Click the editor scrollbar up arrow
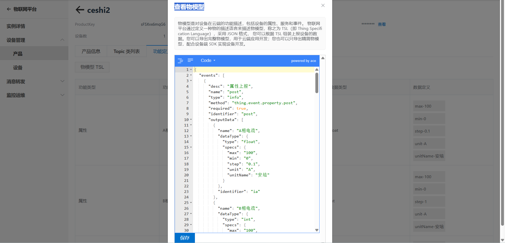 coord(317,70)
